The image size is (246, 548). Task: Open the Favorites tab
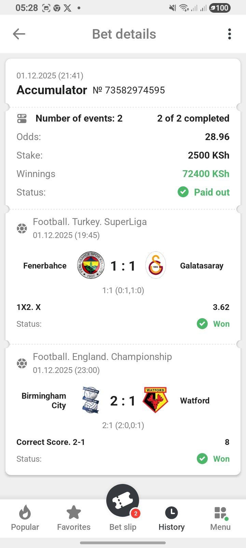(74, 518)
